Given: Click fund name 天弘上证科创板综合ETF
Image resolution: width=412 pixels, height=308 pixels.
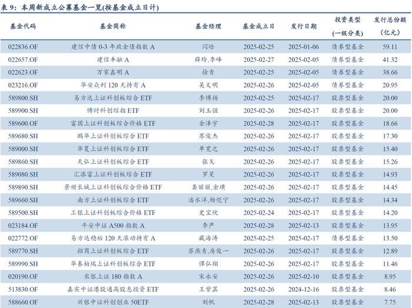Looking at the screenshot, I should point(113,162).
